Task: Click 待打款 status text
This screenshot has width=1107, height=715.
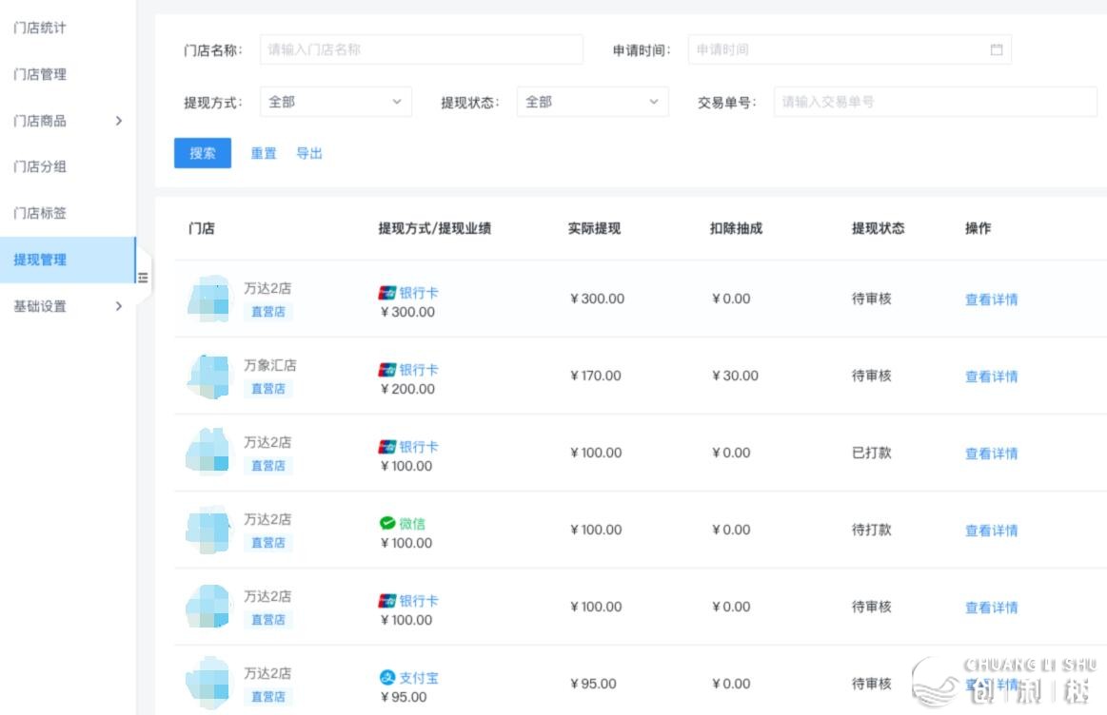Action: (x=871, y=530)
